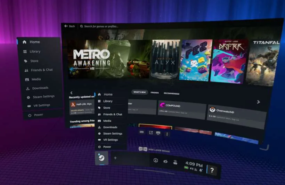
Task: Go back with the Back arrow
Action: 70,26
